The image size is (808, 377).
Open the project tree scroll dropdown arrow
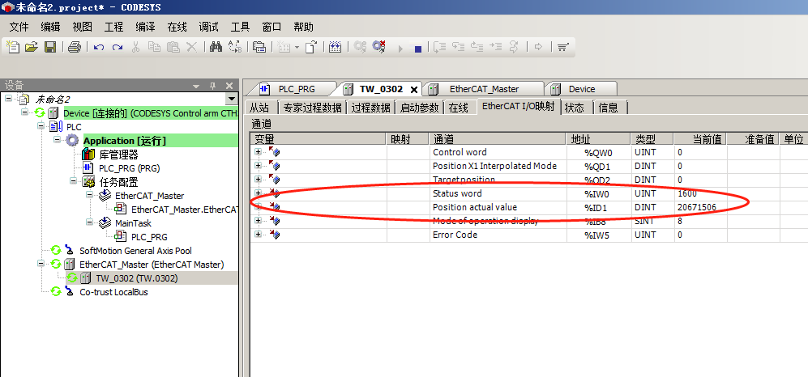tap(232, 99)
